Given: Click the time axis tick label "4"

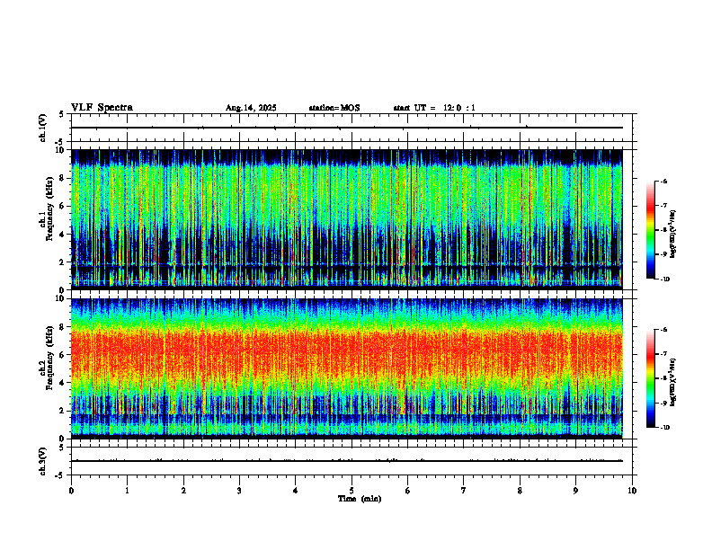Looking at the screenshot, I should coord(296,491).
